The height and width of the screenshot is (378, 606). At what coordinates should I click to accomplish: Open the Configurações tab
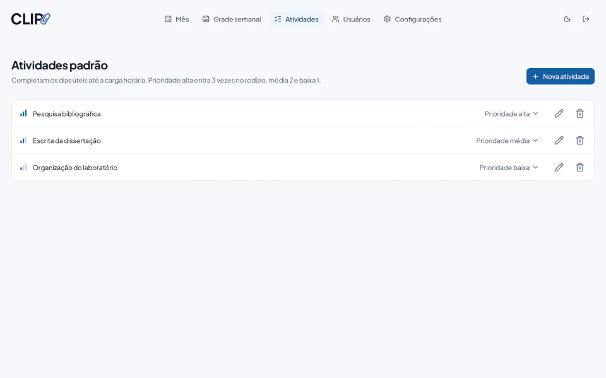click(412, 20)
